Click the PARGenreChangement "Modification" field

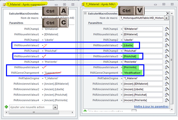click(x=143, y=73)
